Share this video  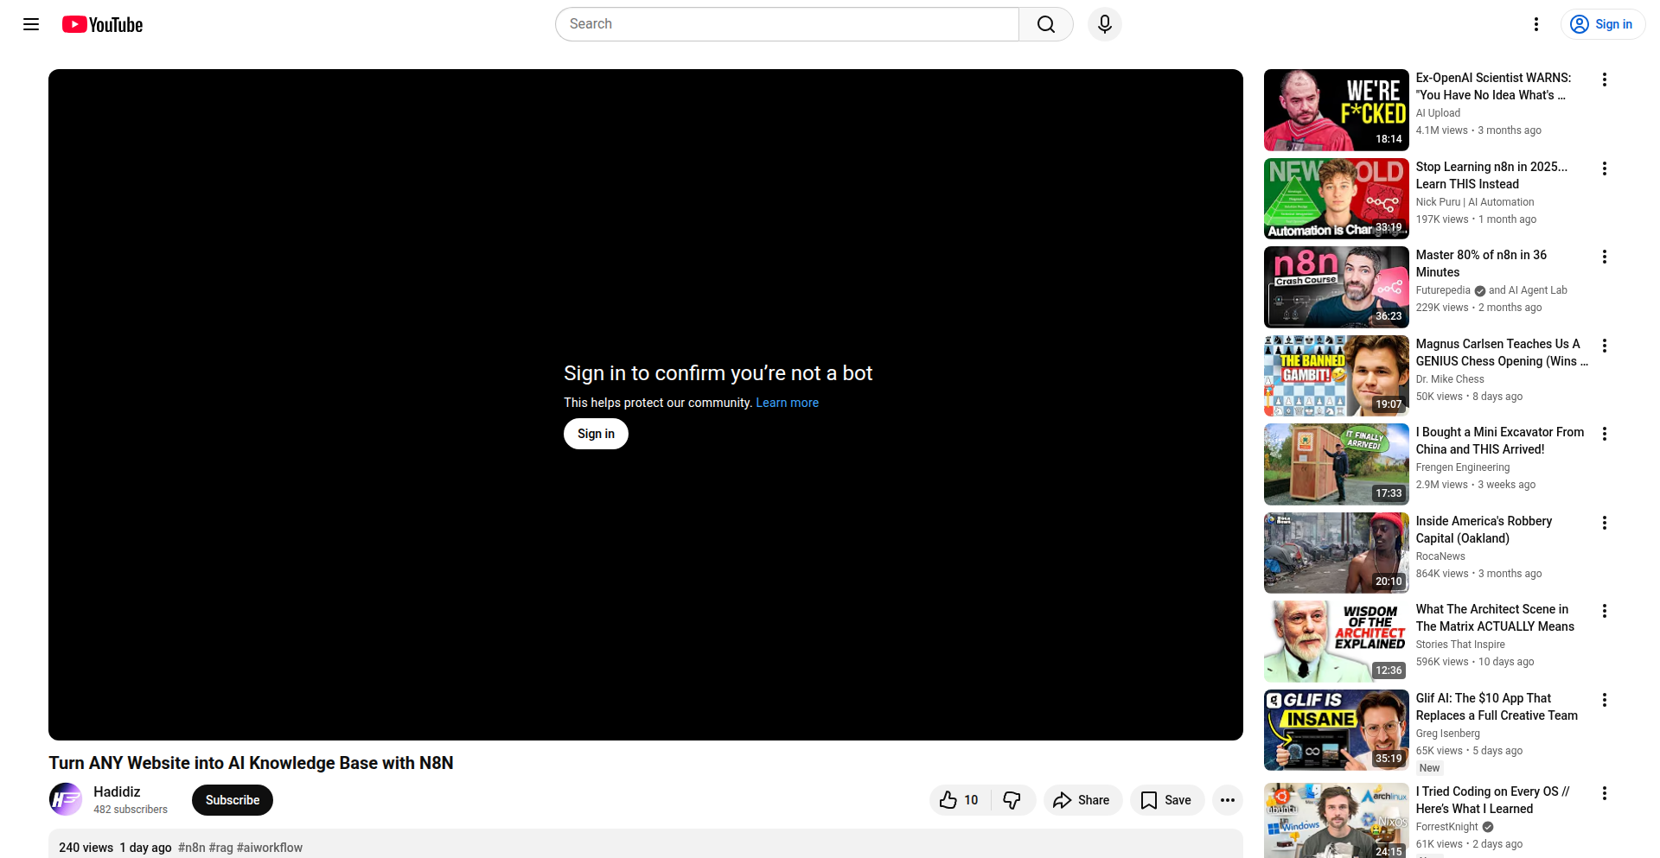(1082, 800)
